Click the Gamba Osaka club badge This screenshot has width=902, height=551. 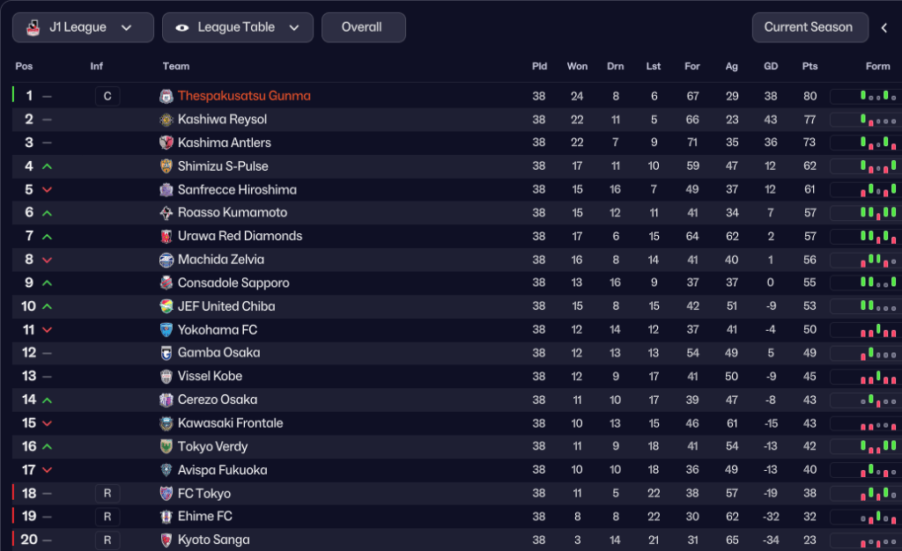(x=166, y=353)
